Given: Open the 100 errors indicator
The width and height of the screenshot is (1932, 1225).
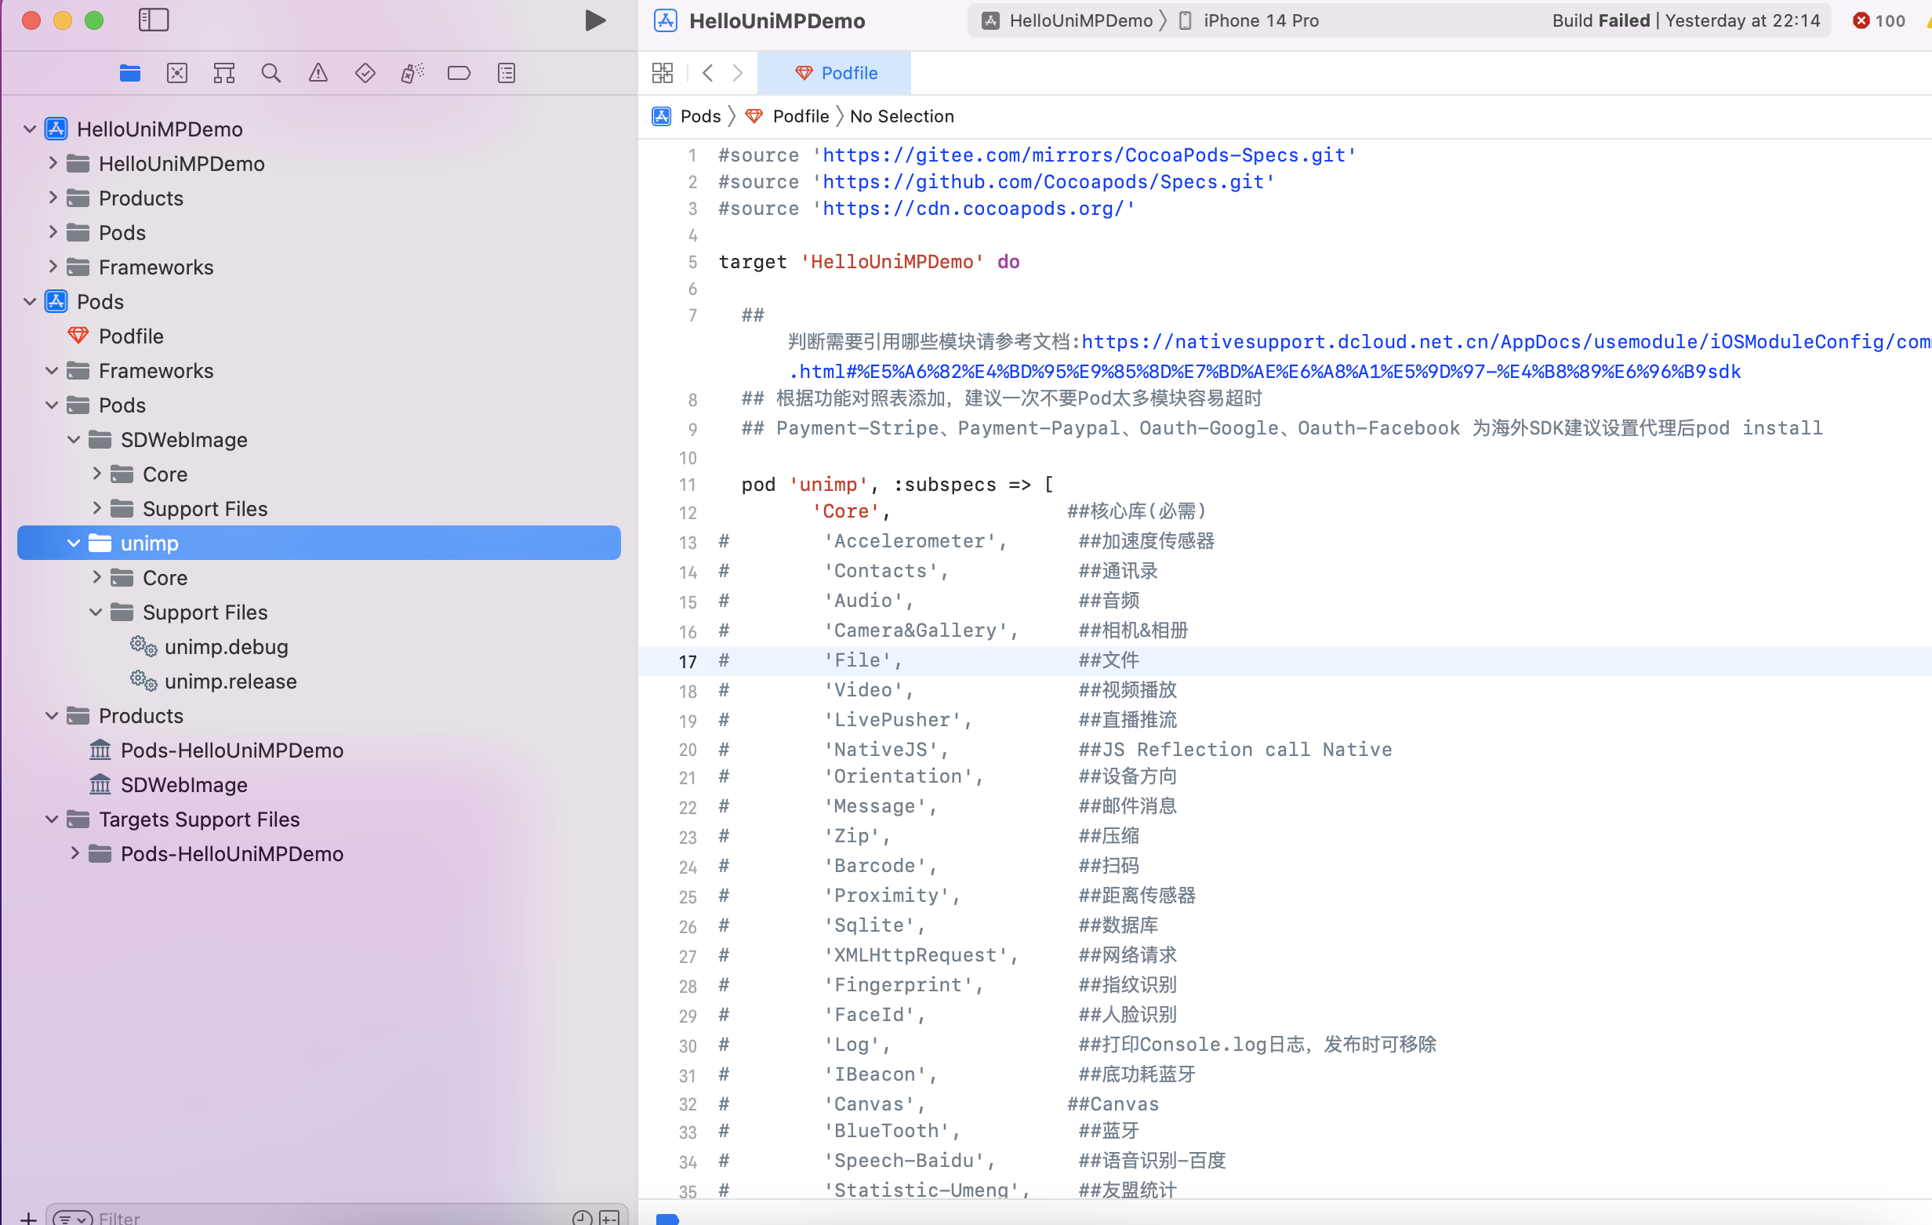Looking at the screenshot, I should coord(1879,21).
